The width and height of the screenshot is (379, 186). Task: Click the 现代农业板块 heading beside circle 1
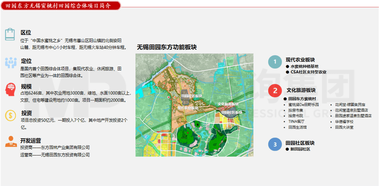coord(300,60)
